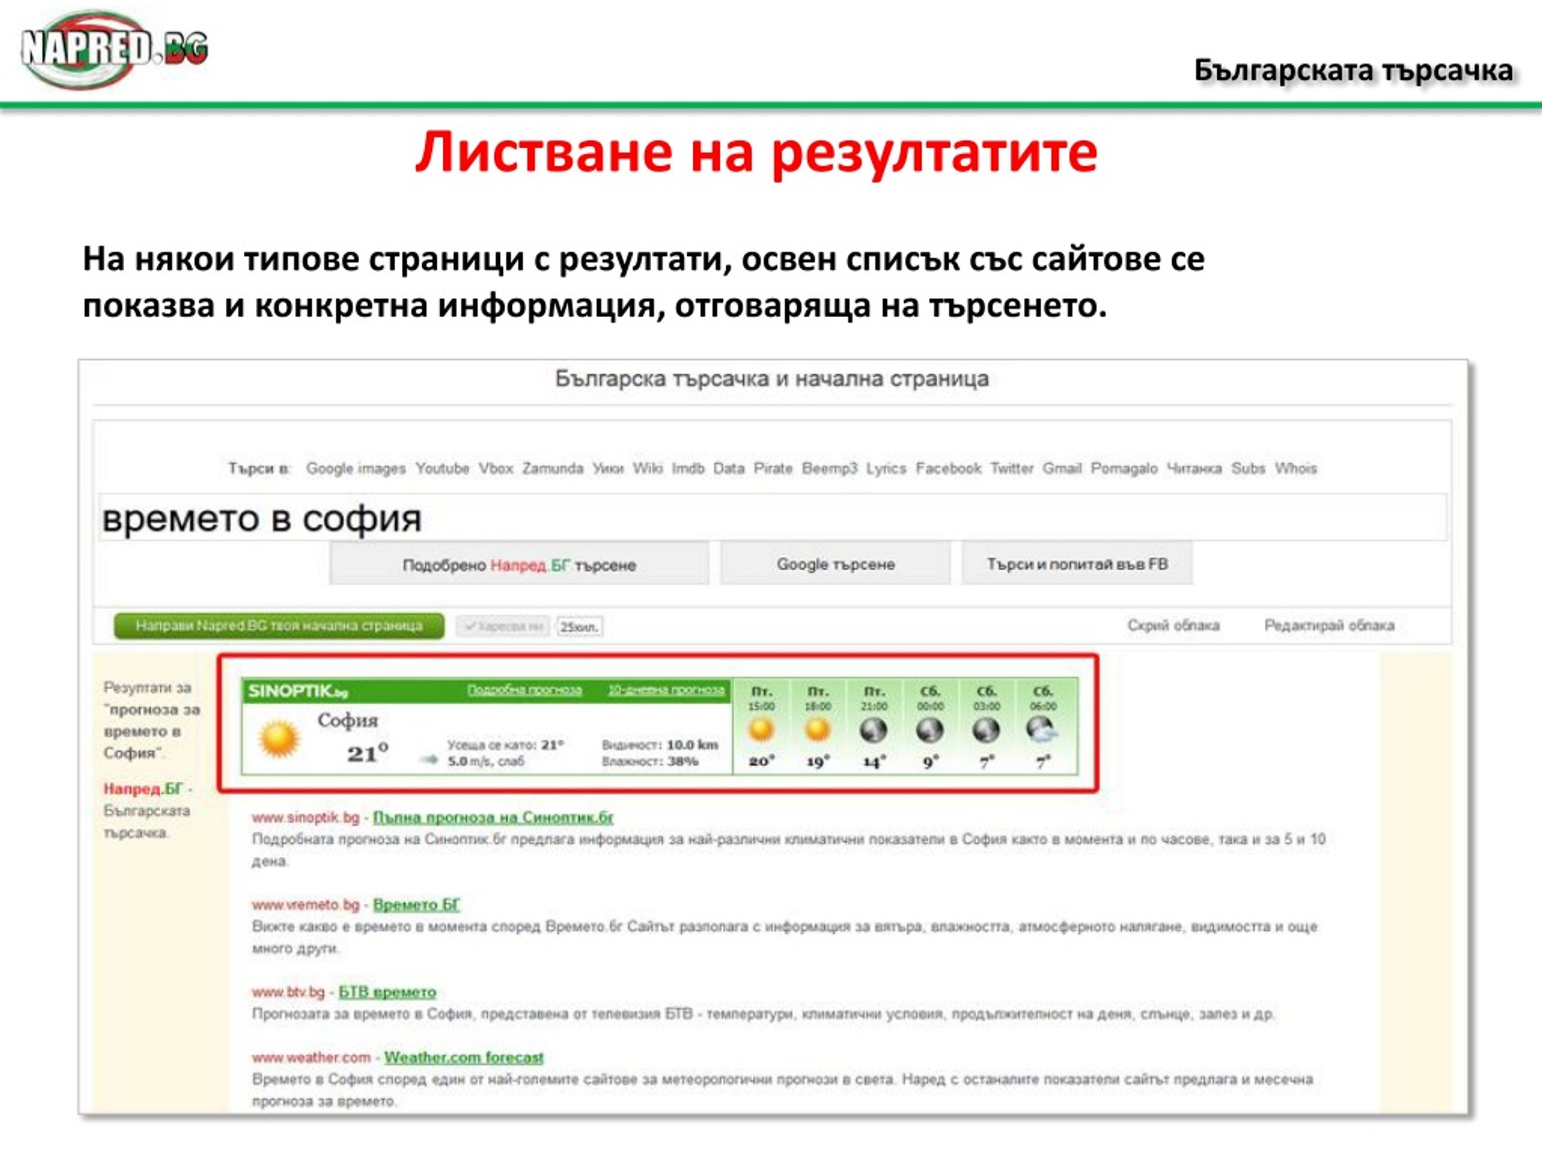The height and width of the screenshot is (1157, 1542).
Task: Click Подобрено Напред.БГ търсене button
Action: point(519,563)
